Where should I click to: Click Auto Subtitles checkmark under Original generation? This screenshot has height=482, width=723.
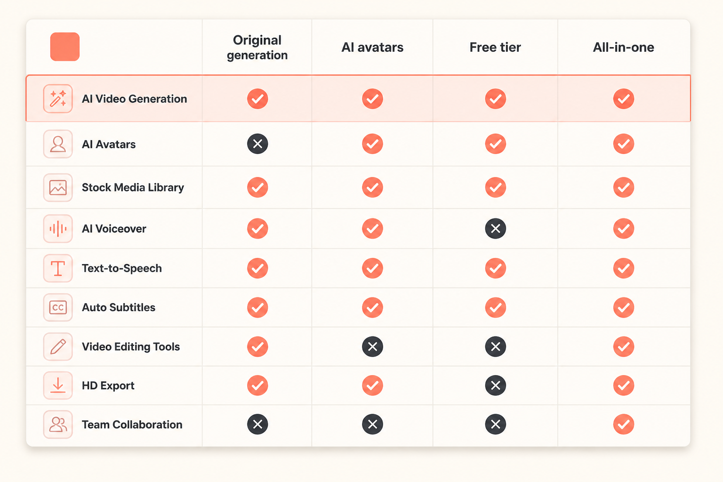pos(257,307)
